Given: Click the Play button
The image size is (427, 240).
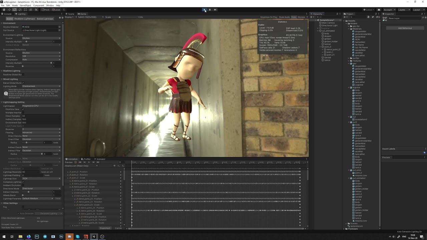Looking at the screenshot, I should 204,10.
